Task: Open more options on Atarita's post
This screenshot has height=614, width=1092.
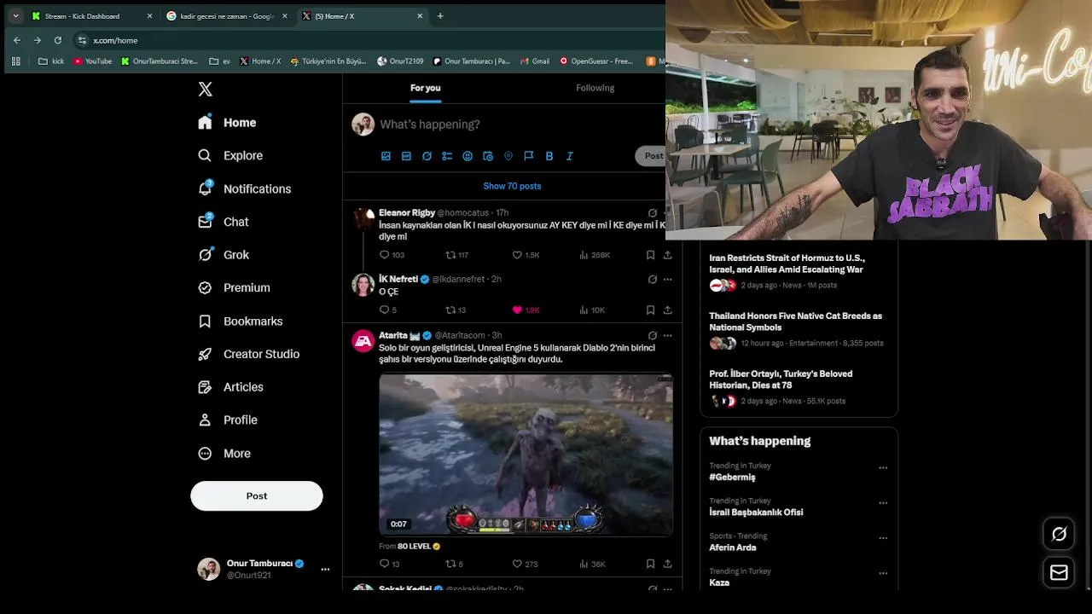Action: click(667, 335)
